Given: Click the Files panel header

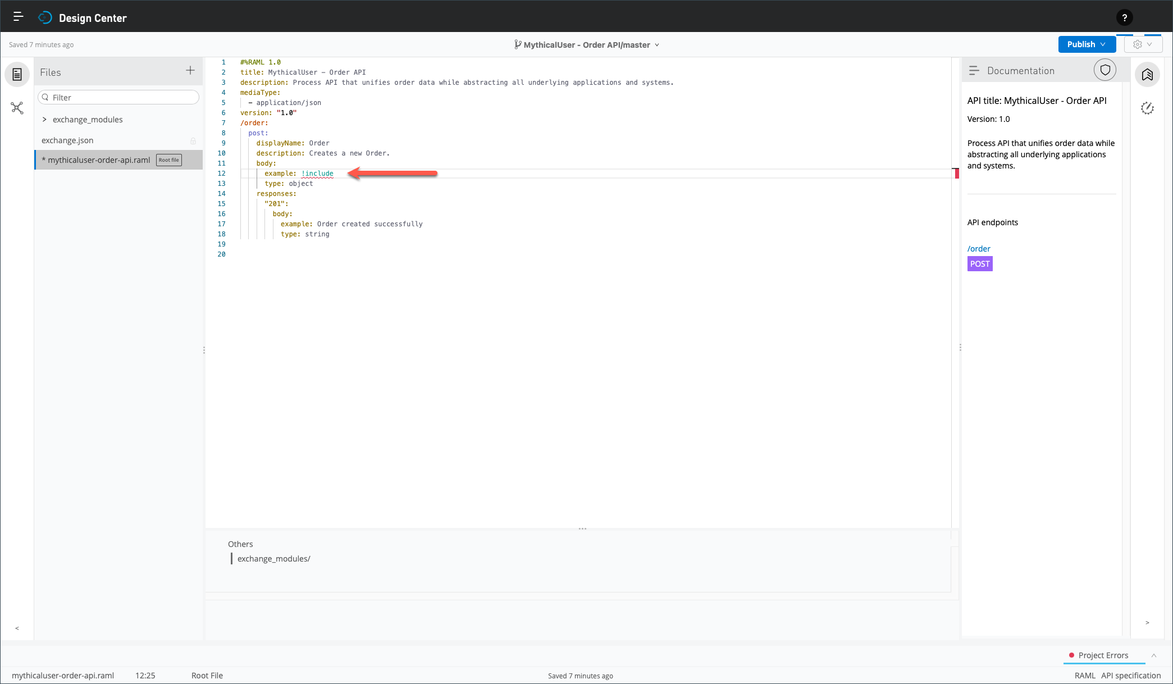Looking at the screenshot, I should click(x=118, y=72).
